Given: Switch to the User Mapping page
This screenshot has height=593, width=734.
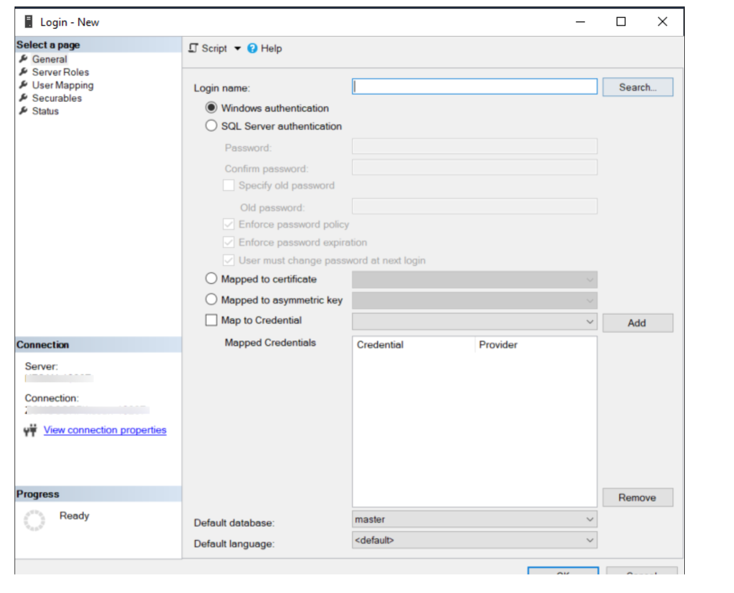Looking at the screenshot, I should [x=63, y=85].
